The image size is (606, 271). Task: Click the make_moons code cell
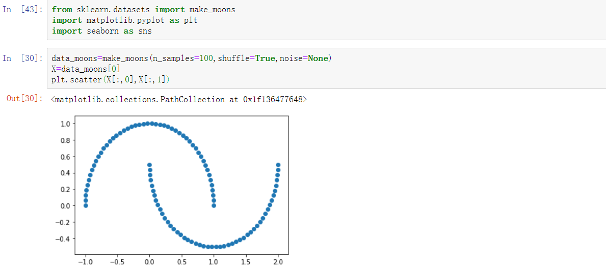click(x=326, y=69)
